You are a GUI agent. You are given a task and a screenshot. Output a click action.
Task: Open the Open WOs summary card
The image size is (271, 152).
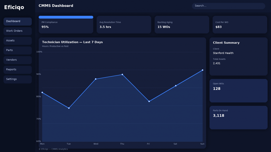coord(238,91)
